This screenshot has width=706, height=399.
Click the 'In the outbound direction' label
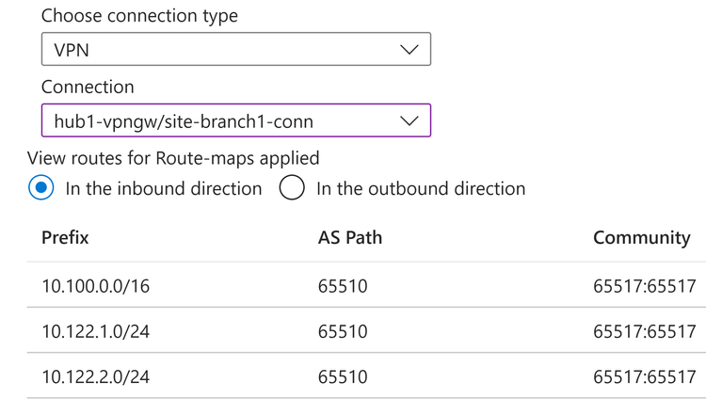(420, 188)
